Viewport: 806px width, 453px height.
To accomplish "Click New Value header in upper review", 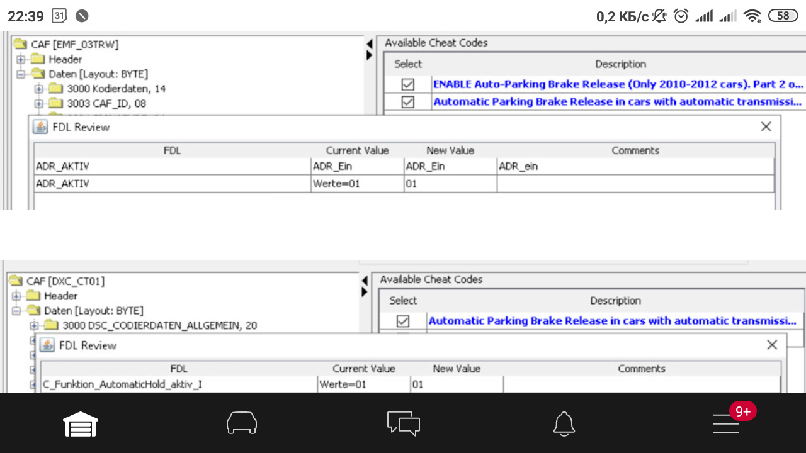I will [450, 150].
